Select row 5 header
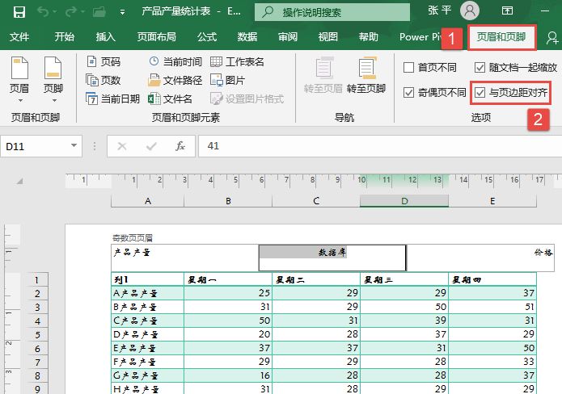 tap(37, 334)
